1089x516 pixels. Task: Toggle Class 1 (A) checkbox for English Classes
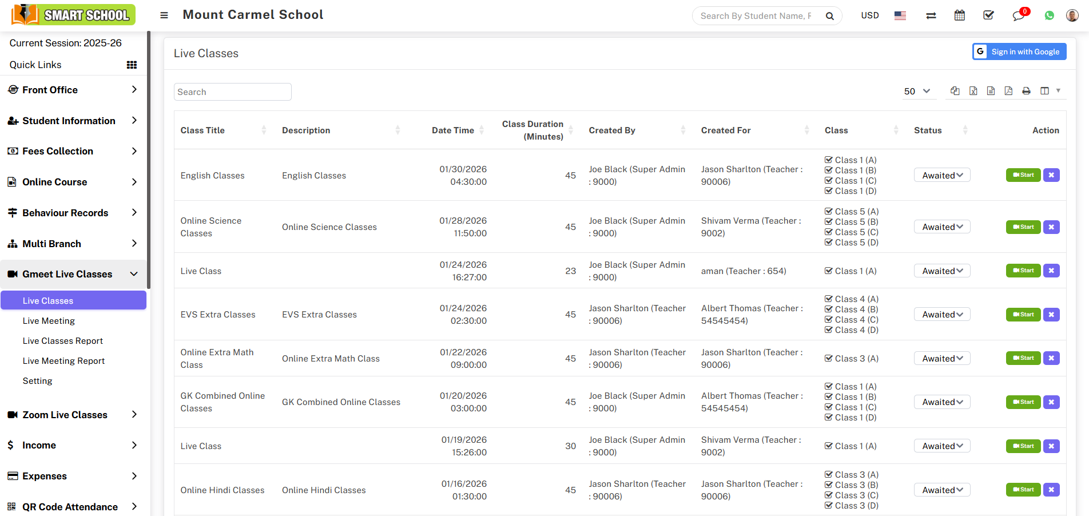(828, 160)
